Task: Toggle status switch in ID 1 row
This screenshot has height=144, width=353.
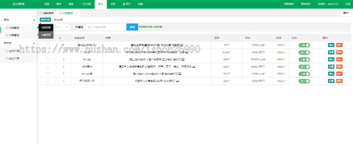Action: point(304,81)
